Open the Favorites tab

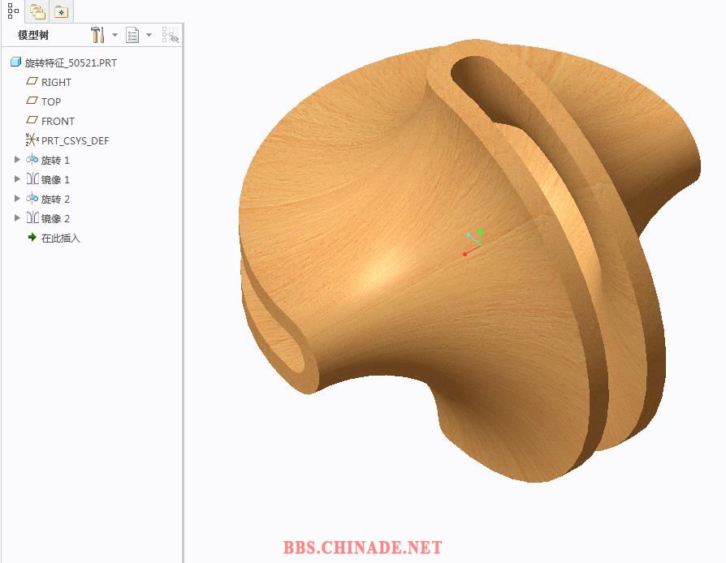[x=61, y=11]
